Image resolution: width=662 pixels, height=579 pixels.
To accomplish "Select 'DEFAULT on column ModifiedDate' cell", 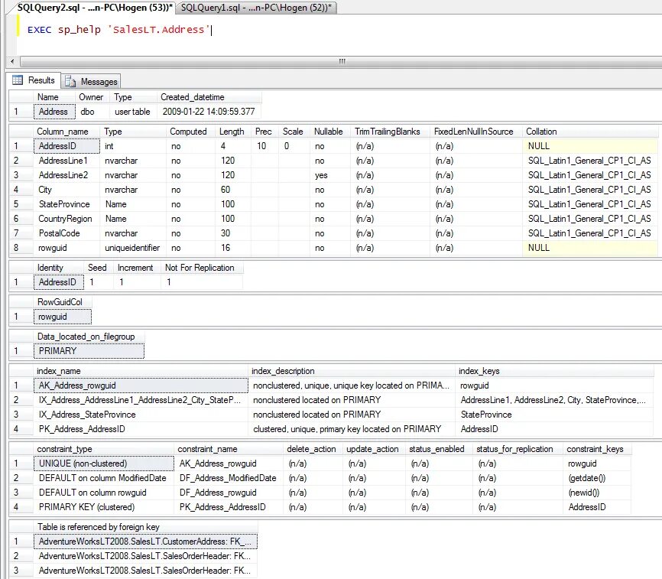I will pyautogui.click(x=104, y=478).
